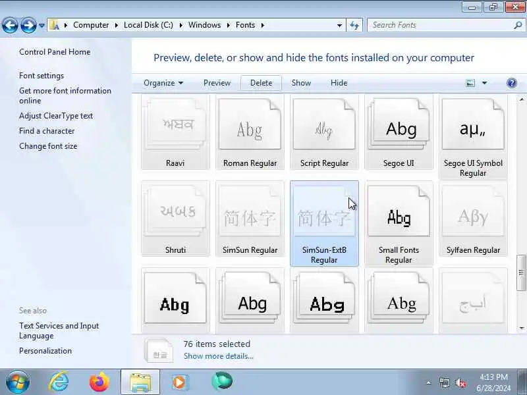Refresh the Fonts folder view
Viewport: 527px width, 395px height.
pos(354,25)
